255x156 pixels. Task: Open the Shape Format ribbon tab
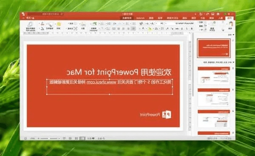pos(127,18)
